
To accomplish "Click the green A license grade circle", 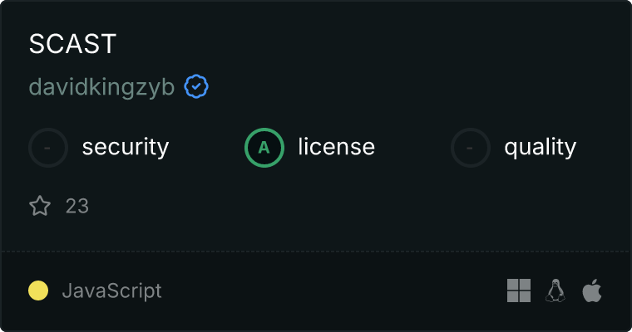I will click(264, 148).
